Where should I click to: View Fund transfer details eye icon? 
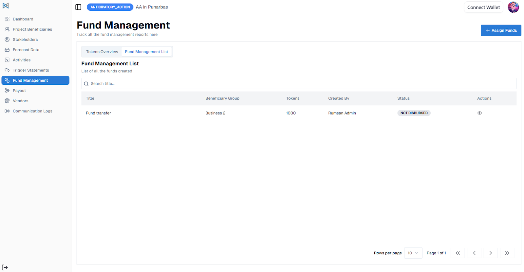click(x=479, y=113)
